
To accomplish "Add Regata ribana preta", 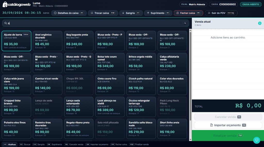I will [x=79, y=129].
